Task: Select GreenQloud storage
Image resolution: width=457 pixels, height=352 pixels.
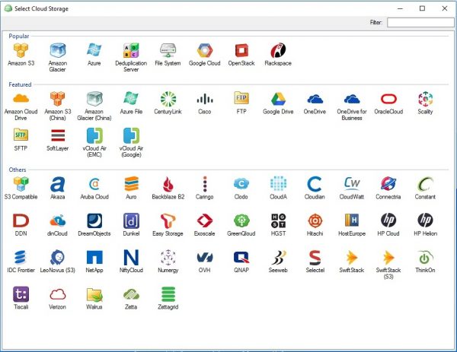Action: 241,220
